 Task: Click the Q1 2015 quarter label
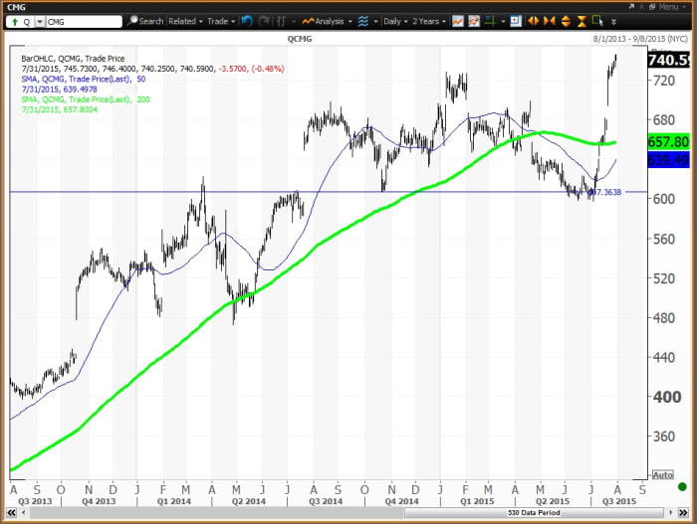pyautogui.click(x=477, y=501)
